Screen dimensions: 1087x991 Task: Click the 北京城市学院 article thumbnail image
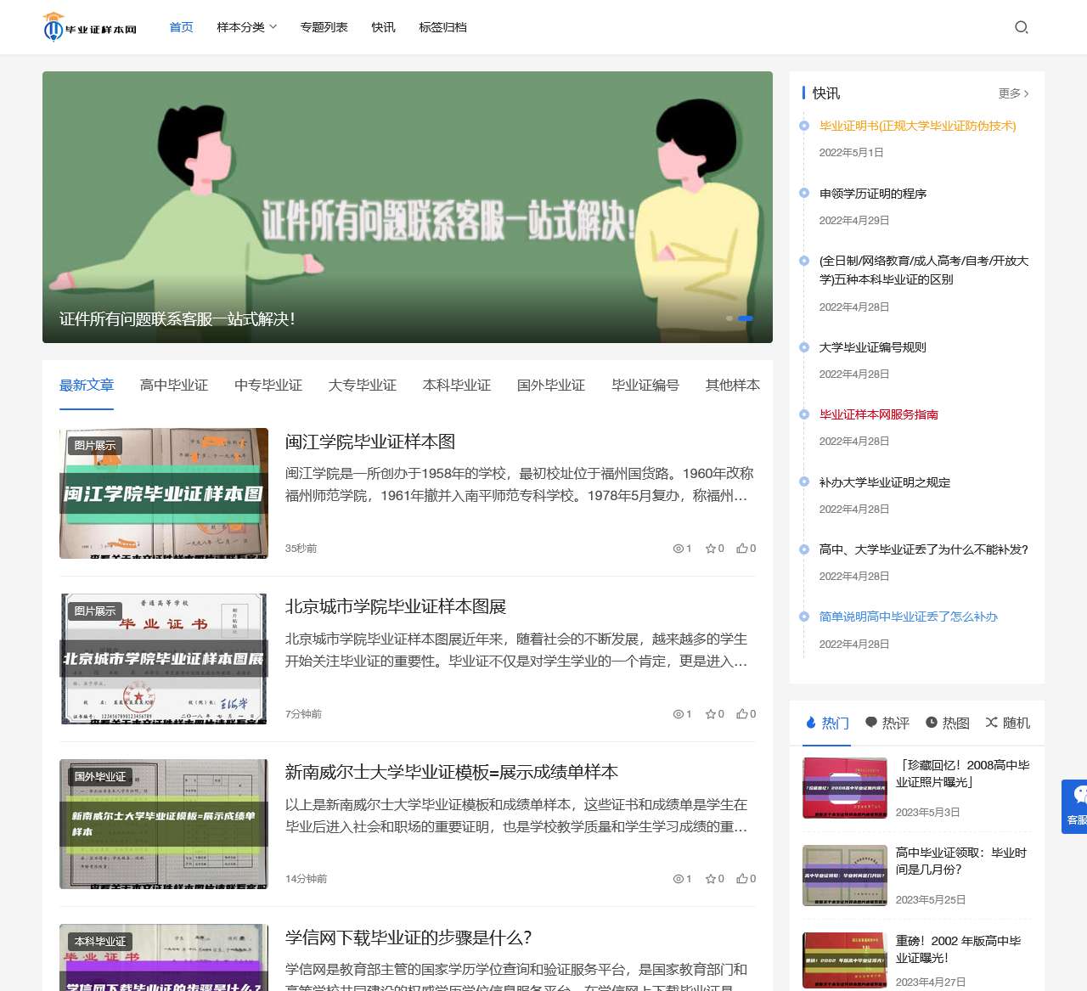coord(164,659)
